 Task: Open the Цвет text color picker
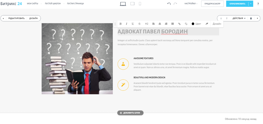click(x=196, y=24)
